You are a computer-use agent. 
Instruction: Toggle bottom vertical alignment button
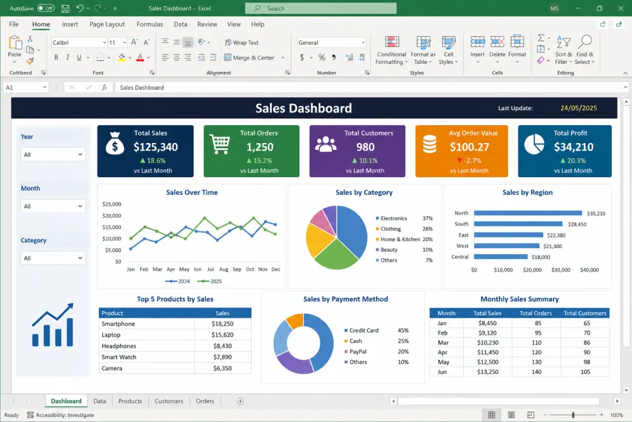pyautogui.click(x=188, y=42)
